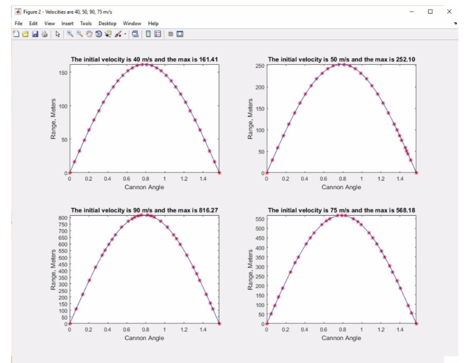Click the 90 m/s subplot curve peak
This screenshot has width=466, height=363.
144,214
